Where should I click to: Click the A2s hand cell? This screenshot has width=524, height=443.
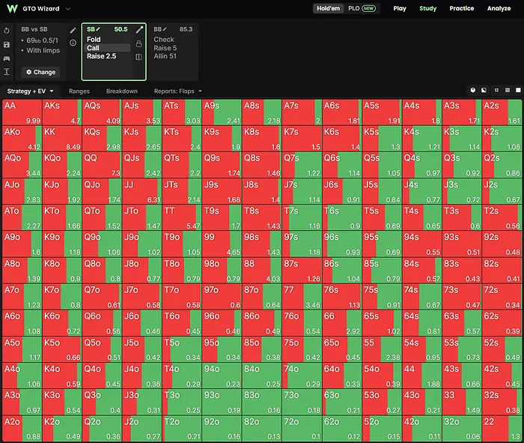point(502,112)
